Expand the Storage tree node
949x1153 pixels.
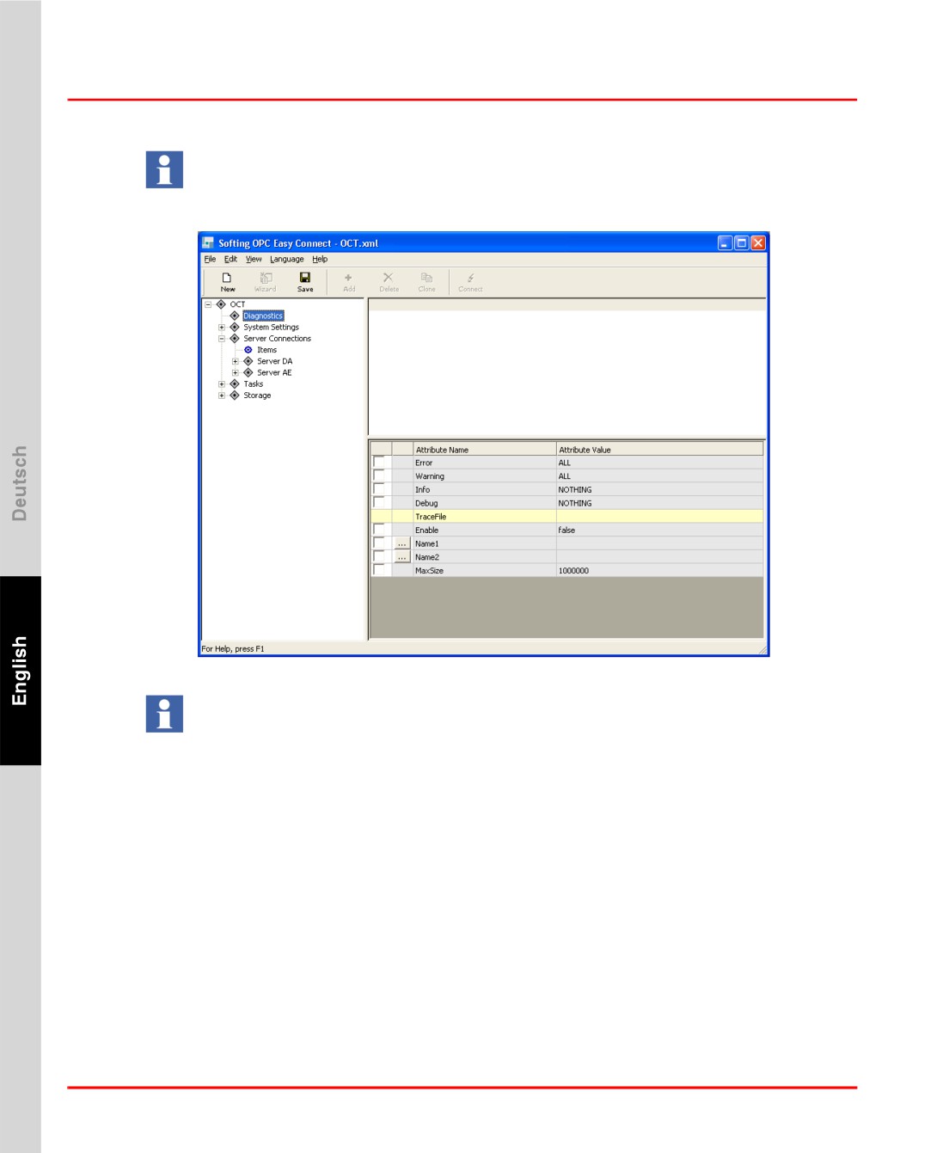[x=222, y=396]
